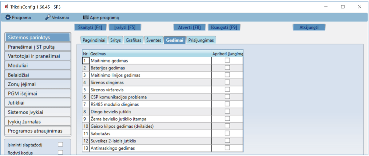This screenshot has height=156, width=369.
Task: Enable restriction for Maitinimo gedimas
Action: point(227,61)
